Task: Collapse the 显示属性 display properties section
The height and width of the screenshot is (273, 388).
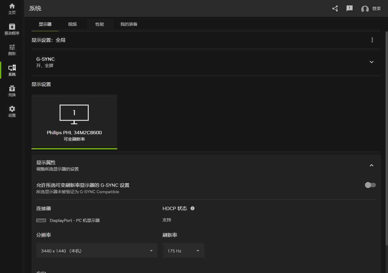Action: pos(371,165)
